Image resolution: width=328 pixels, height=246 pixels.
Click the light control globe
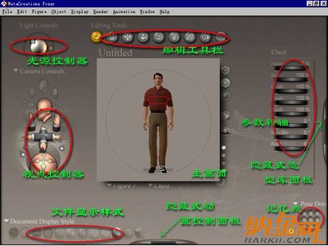[x=38, y=46]
